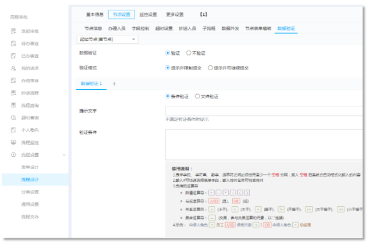This screenshot has width=368, height=243.
Task: Click the 【1】 label beside top tabs
Action: 204,15
